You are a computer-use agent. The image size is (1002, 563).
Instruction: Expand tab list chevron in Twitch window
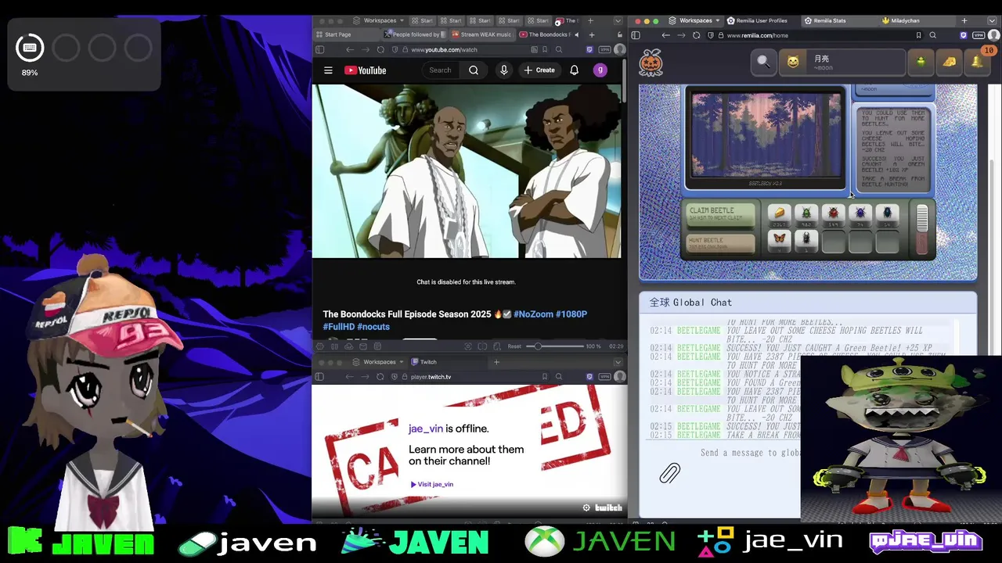coord(617,362)
